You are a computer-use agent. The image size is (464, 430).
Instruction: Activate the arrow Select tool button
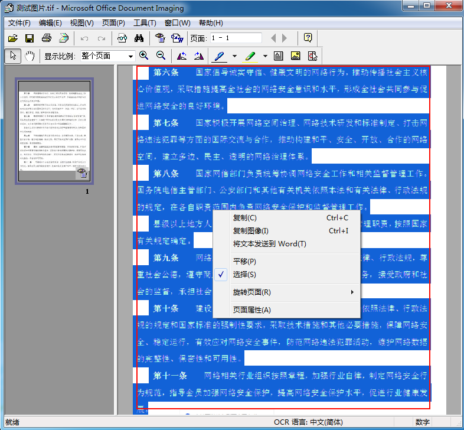click(x=12, y=56)
